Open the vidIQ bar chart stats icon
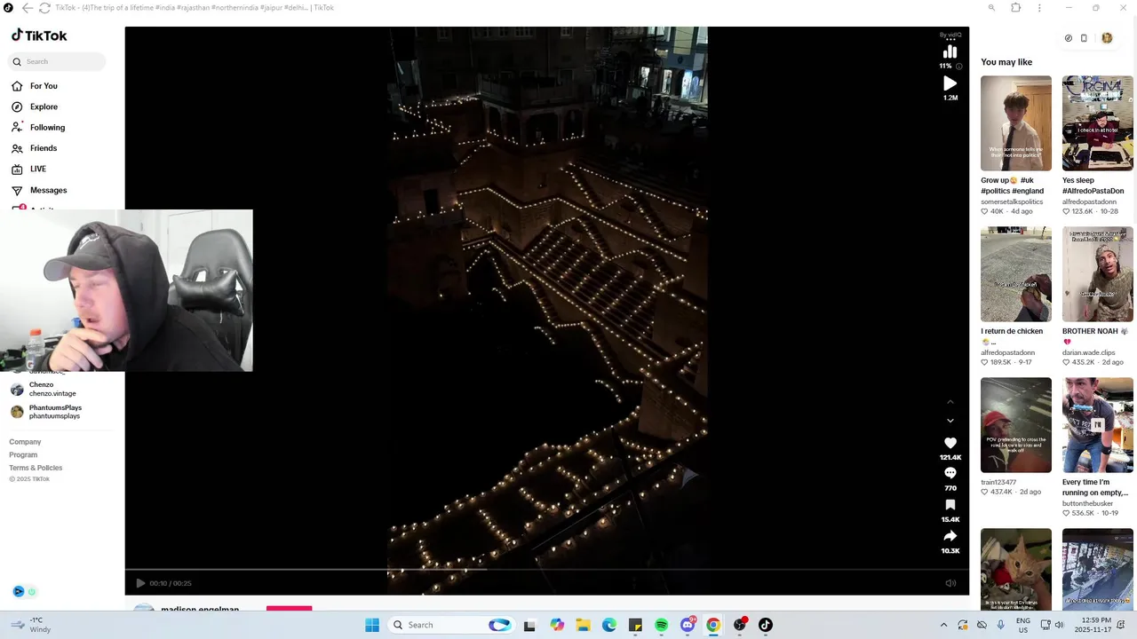The width and height of the screenshot is (1137, 639). pyautogui.click(x=950, y=51)
